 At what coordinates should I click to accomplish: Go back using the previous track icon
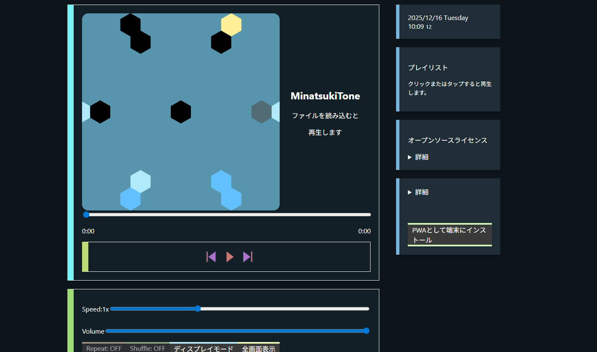point(211,257)
